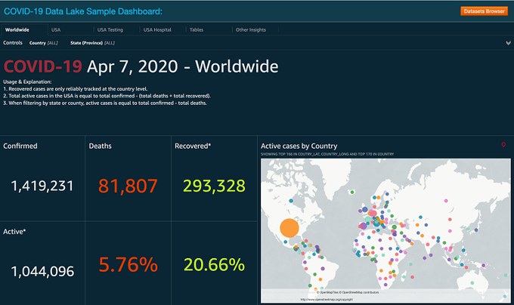Select the USA Hospital tab
Viewport: 514px width, 305px height.
tap(157, 29)
